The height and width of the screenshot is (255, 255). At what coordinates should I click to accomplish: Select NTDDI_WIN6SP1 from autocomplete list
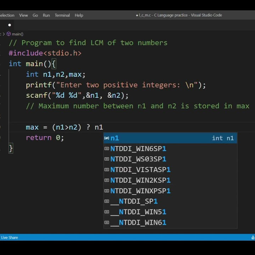coord(170,149)
